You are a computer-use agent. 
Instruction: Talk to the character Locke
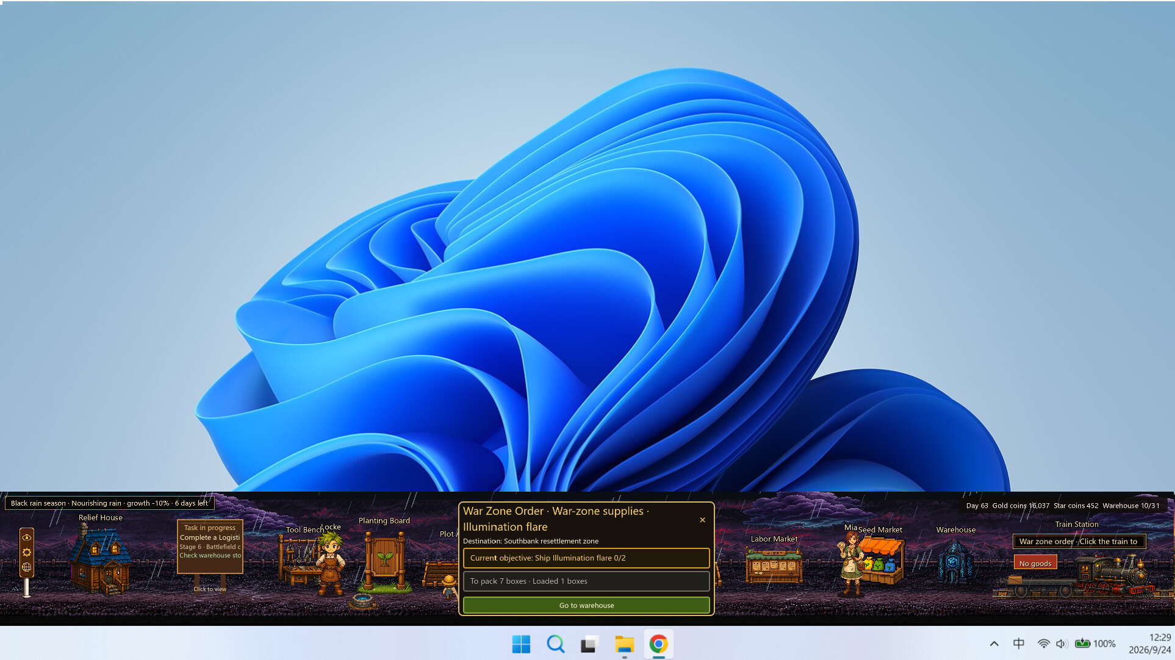331,564
